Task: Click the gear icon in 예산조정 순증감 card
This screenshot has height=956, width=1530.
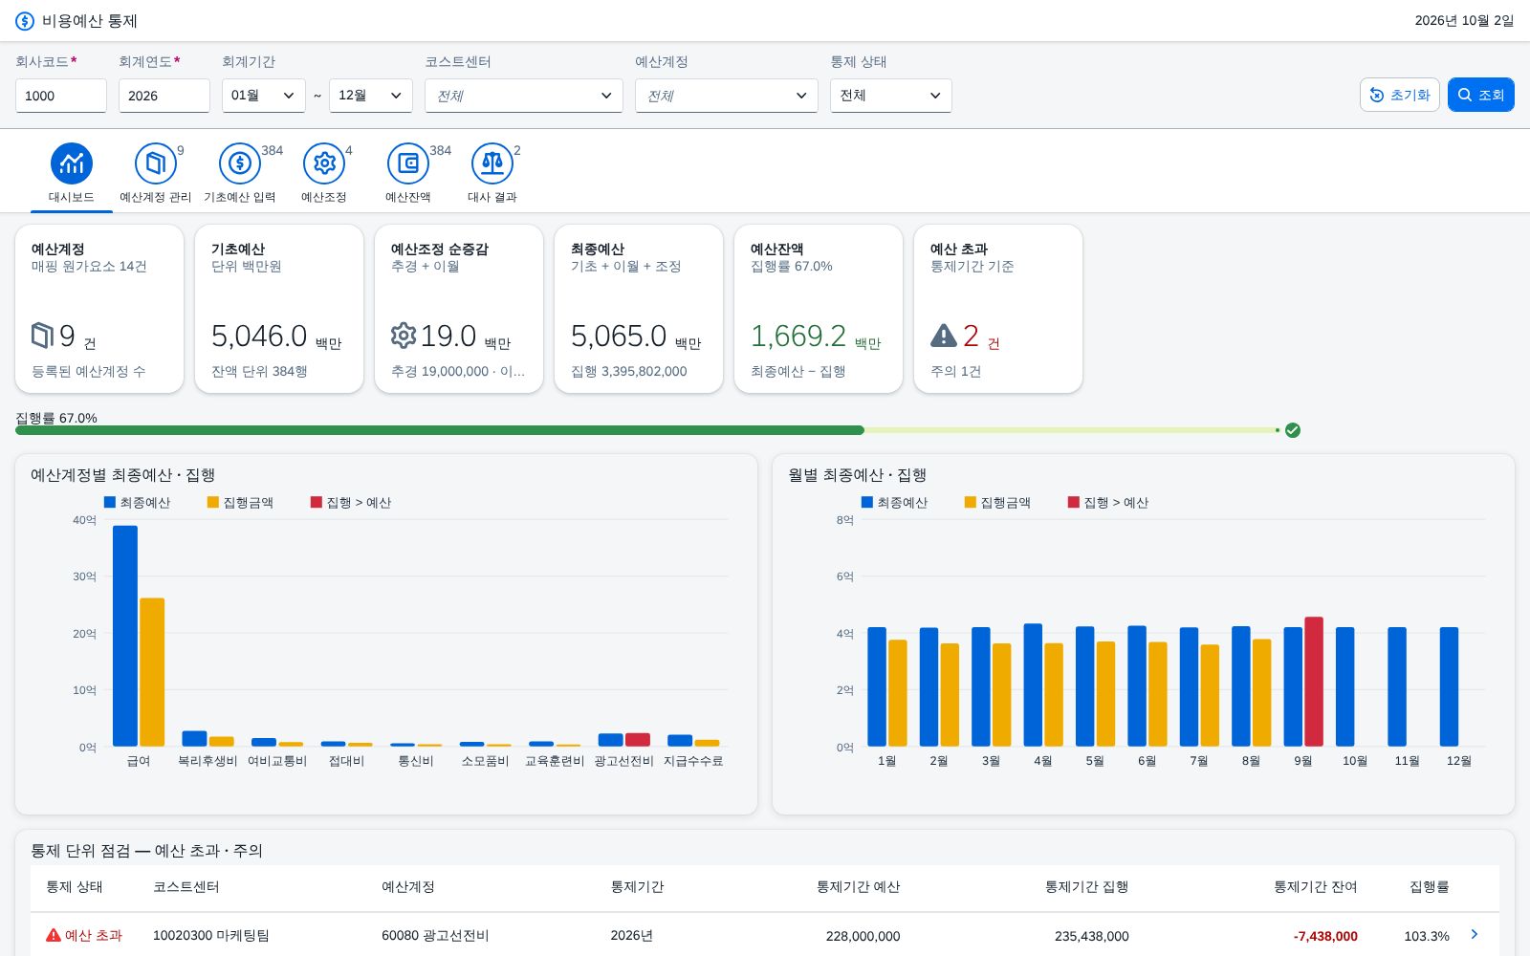Action: coord(404,336)
